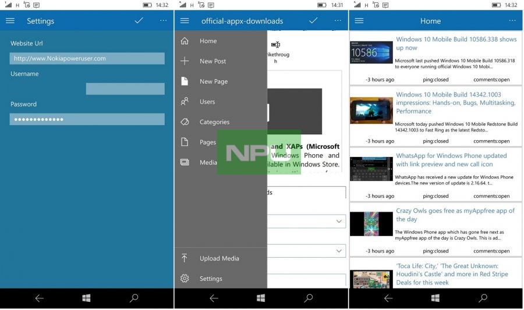Tap the Windows Start button under Home screen
The width and height of the screenshot is (524, 310).
pos(436,298)
